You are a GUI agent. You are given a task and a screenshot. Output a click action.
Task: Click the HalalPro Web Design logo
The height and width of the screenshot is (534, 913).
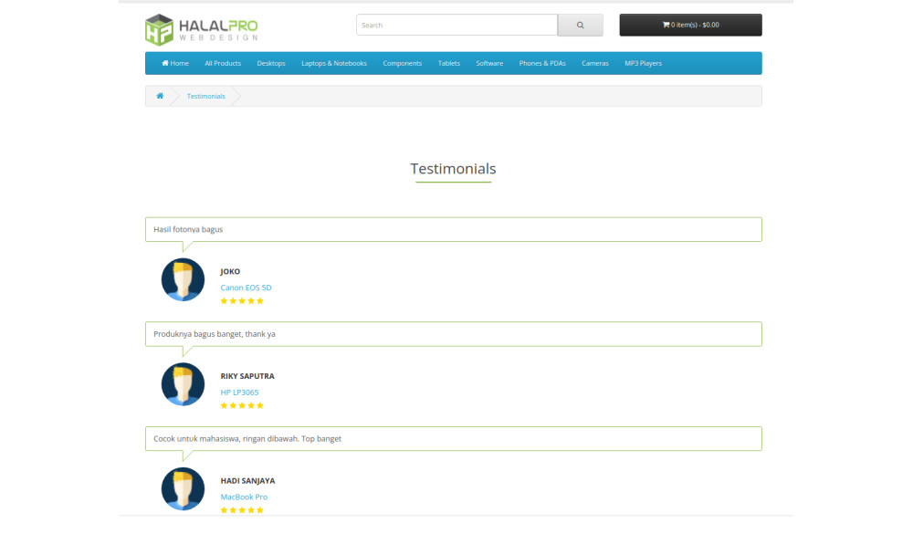(x=201, y=29)
